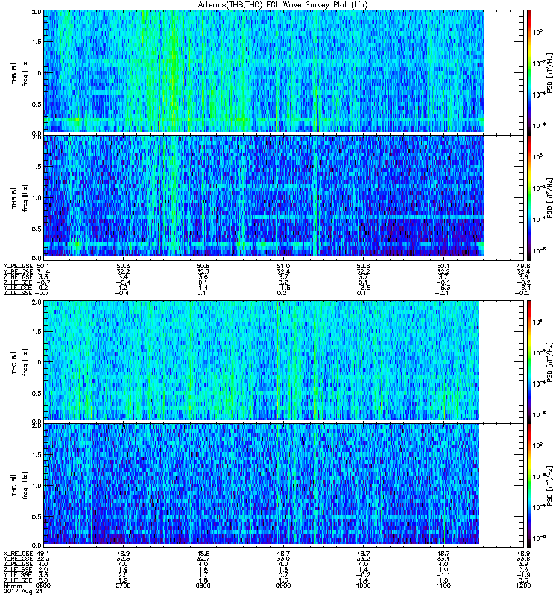Click the 'X_RE_GSE' label below the THB panels

pyautogui.click(x=18, y=266)
